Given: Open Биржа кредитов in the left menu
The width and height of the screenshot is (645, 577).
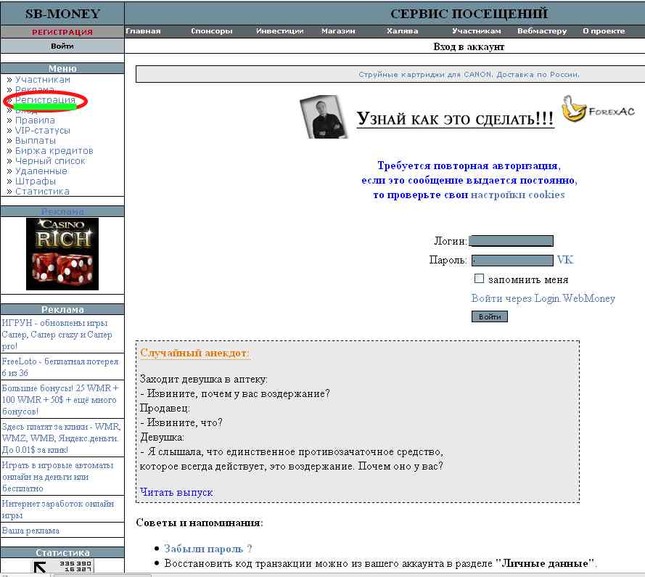Looking at the screenshot, I should [54, 151].
